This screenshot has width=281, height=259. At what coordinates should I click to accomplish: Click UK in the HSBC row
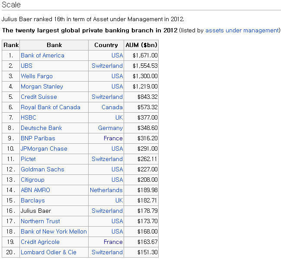pos(119,117)
